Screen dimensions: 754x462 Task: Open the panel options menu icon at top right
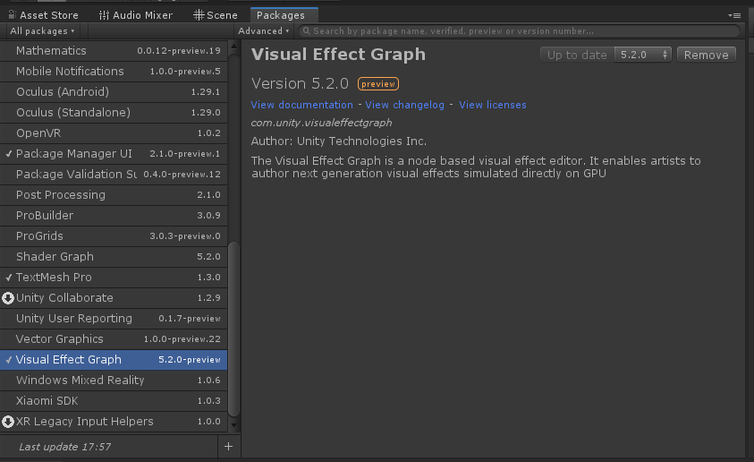(734, 15)
